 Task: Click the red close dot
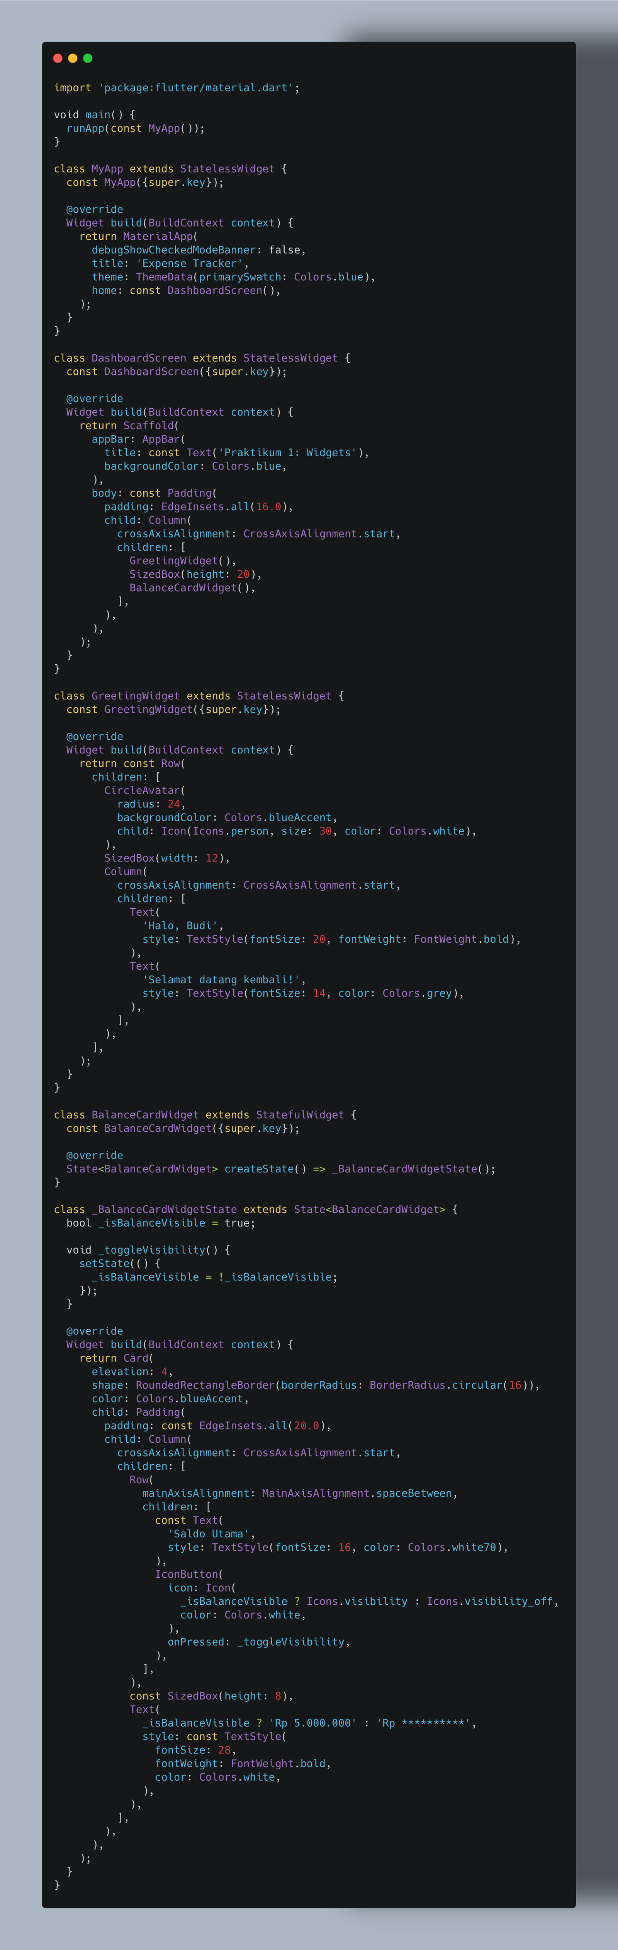[58, 58]
